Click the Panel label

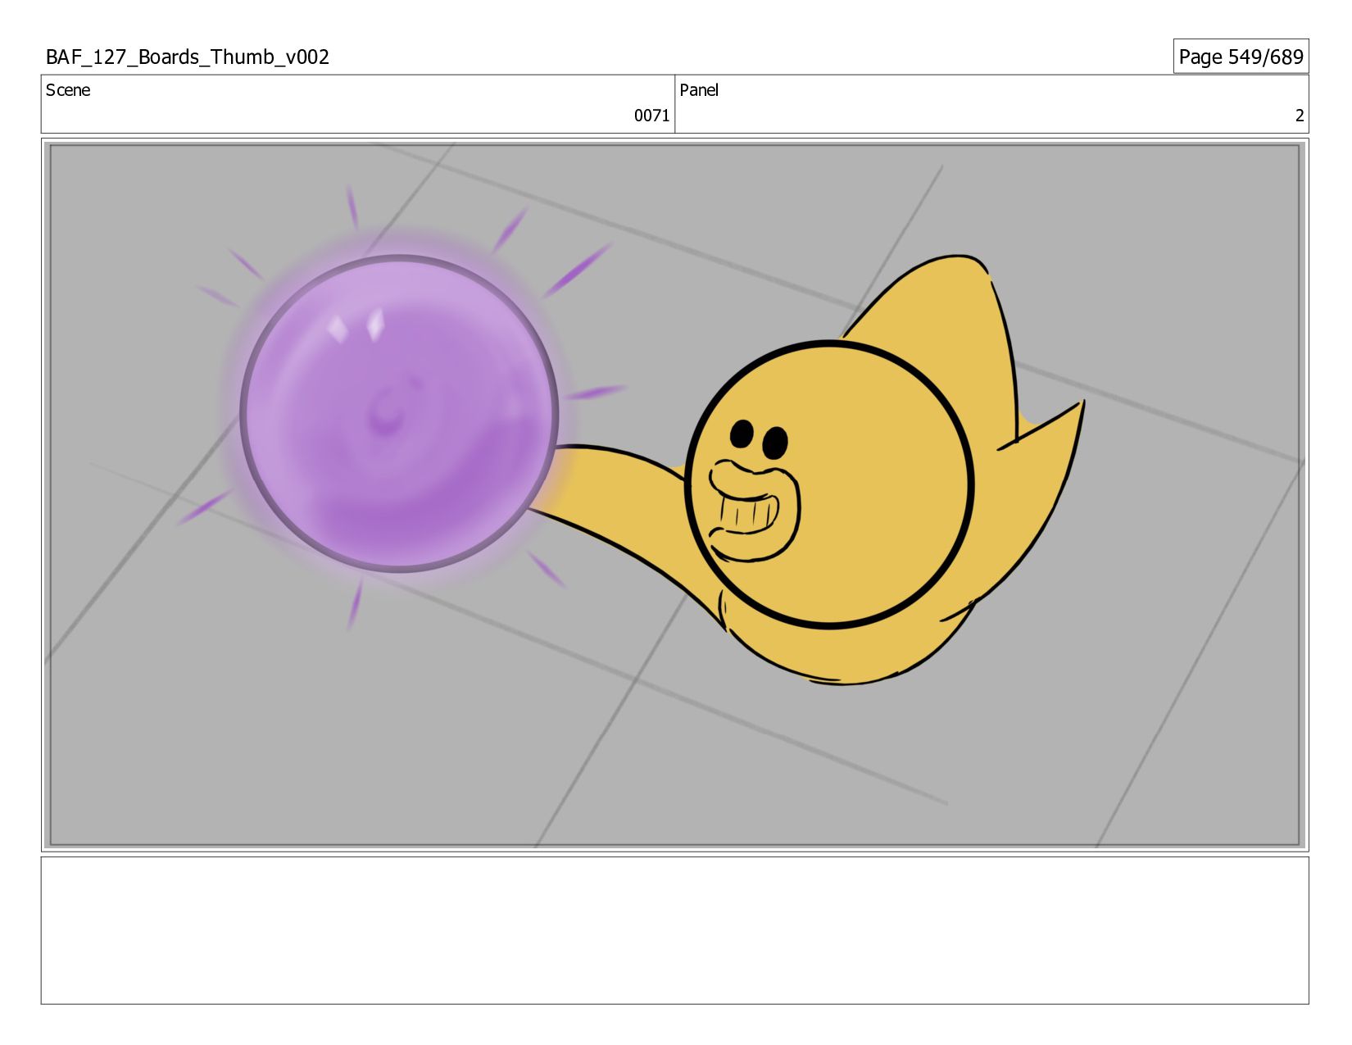[x=699, y=90]
